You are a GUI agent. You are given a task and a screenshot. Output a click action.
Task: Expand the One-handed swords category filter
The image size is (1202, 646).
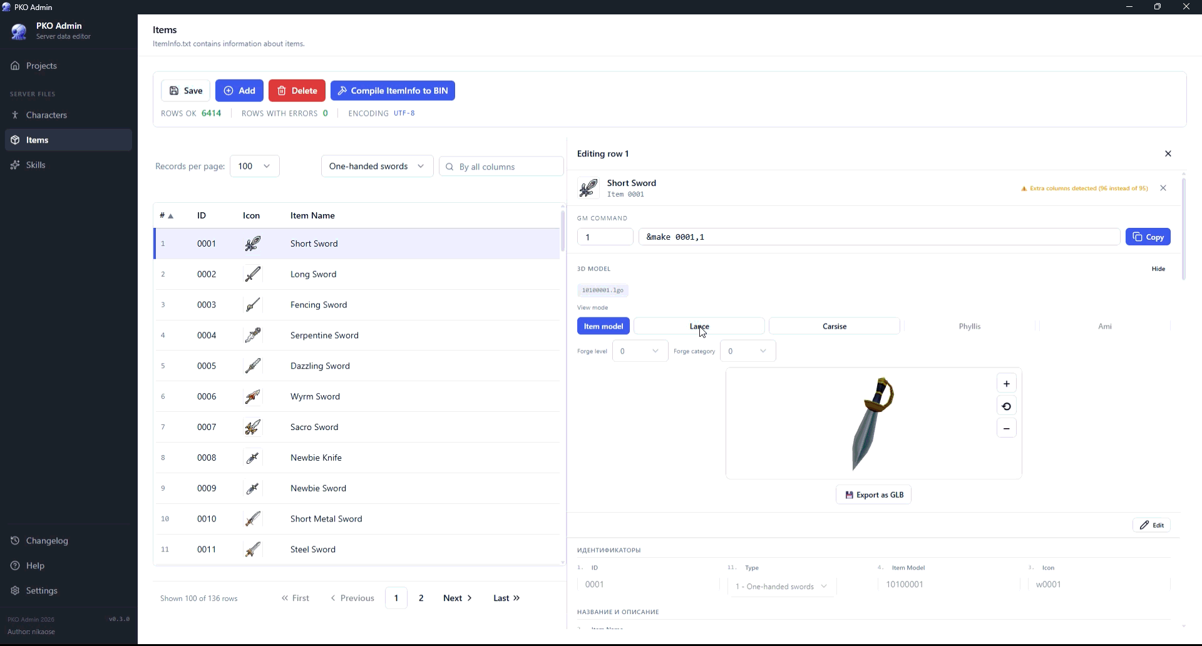coord(377,166)
